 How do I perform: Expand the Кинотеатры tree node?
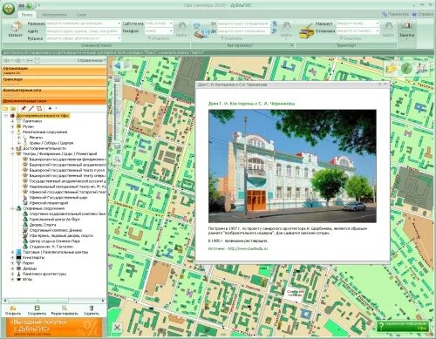click(x=12, y=257)
